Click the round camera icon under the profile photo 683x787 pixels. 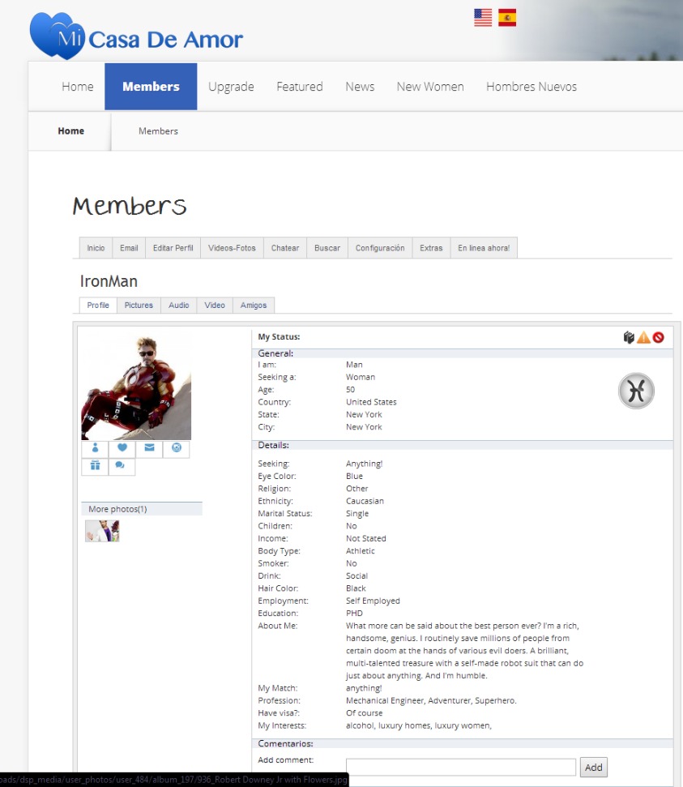pos(176,448)
